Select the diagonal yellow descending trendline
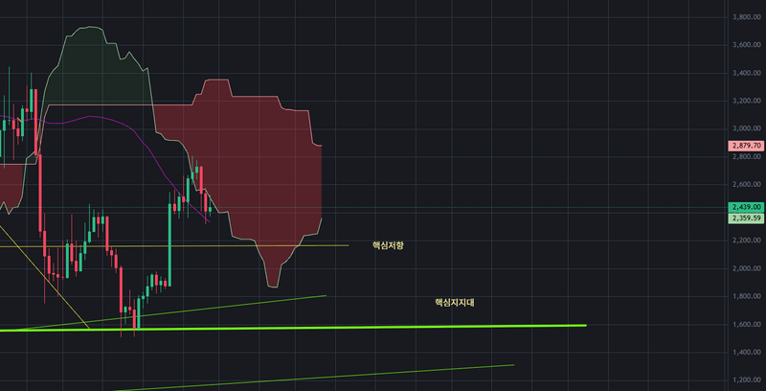 44,276
